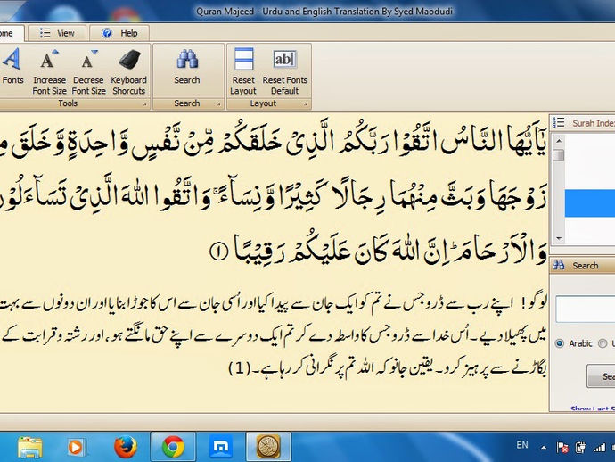Expand the Search group launcher

218,104
